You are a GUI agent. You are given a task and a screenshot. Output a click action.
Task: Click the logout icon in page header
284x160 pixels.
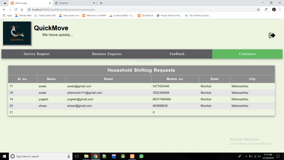272,35
